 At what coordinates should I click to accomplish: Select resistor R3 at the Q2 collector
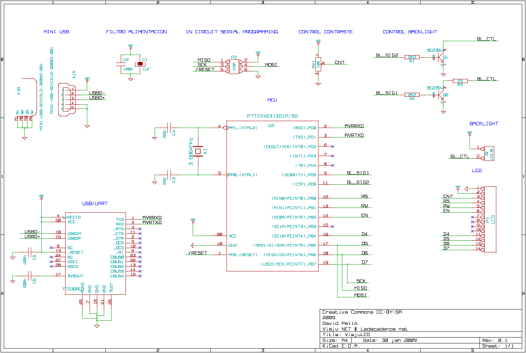pyautogui.click(x=460, y=80)
